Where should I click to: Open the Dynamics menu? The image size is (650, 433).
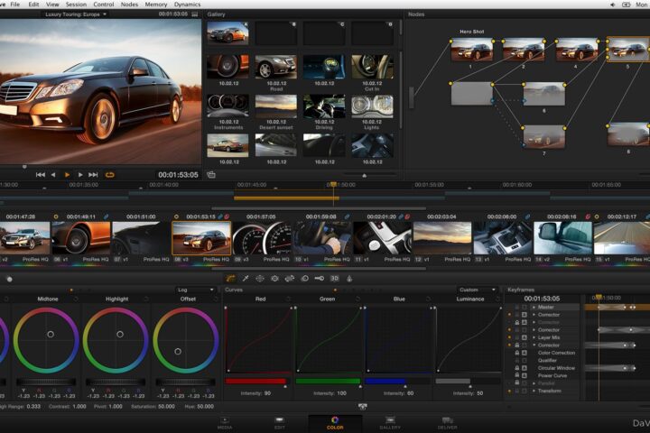[187, 5]
